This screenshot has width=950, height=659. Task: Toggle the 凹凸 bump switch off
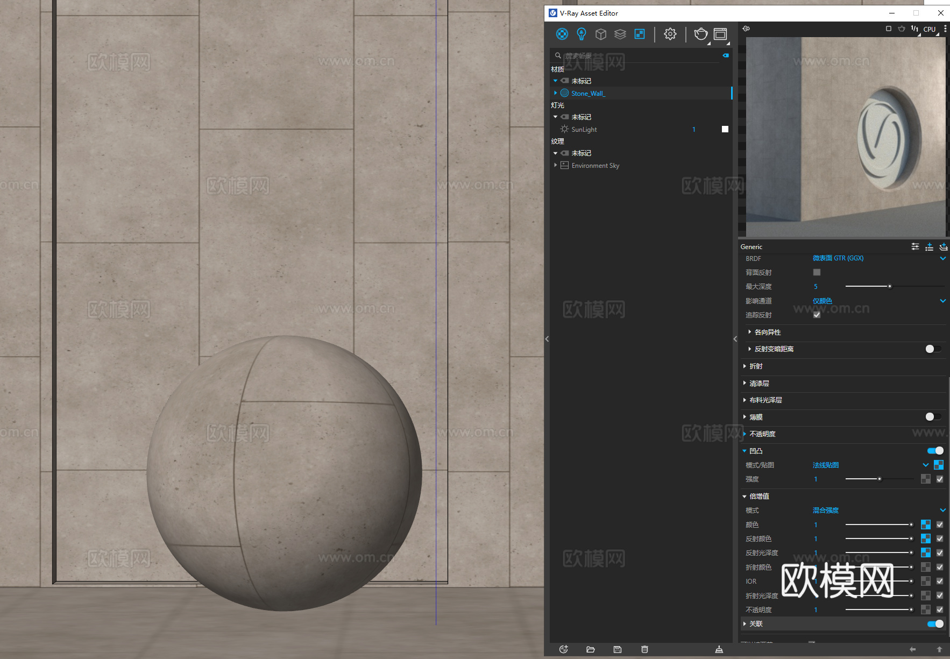(x=935, y=450)
